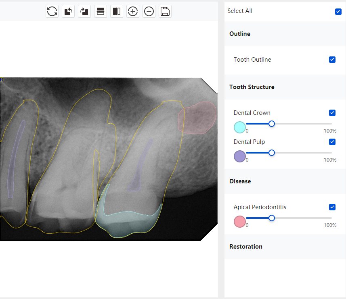The height and width of the screenshot is (299, 346).
Task: Rotate the X-ray image counterclockwise
Action: point(68,11)
